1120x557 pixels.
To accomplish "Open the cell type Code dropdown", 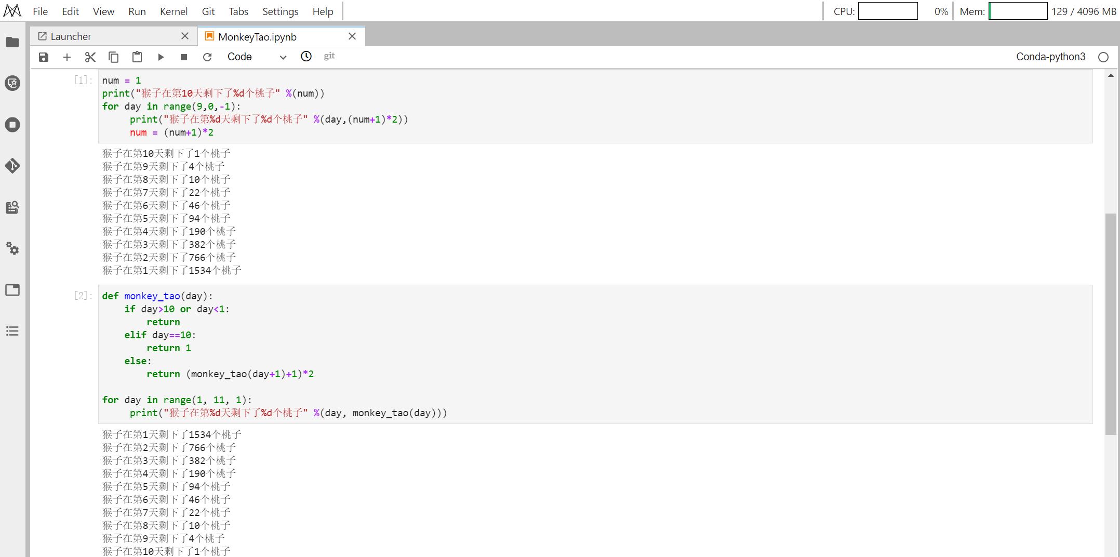I will click(257, 57).
